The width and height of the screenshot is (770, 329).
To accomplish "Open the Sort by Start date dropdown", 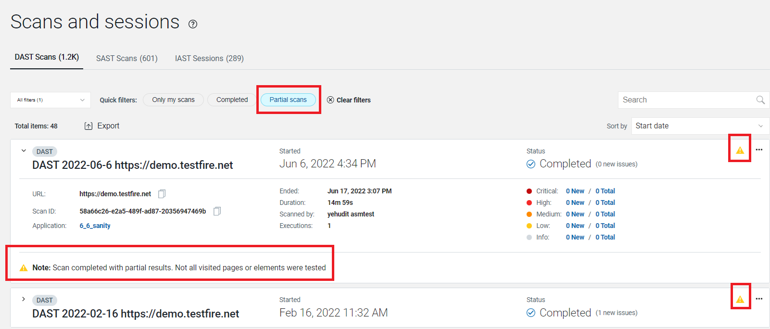I will tap(700, 126).
